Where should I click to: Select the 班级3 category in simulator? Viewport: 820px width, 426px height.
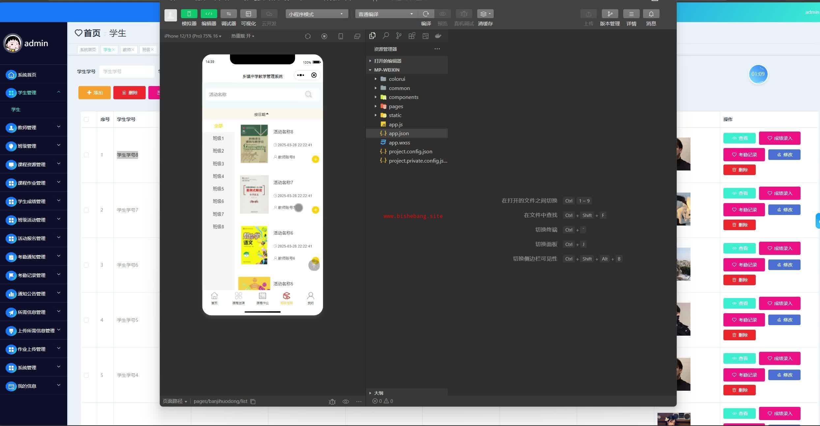point(218,164)
